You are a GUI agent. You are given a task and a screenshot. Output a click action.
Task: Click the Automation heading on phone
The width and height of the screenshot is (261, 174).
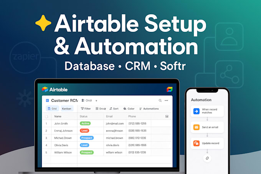201,100
